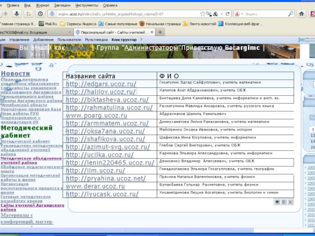Open www.derar.ucoz.ru link
Image resolution: width=315 pixels, height=236 pixels.
tap(95, 186)
